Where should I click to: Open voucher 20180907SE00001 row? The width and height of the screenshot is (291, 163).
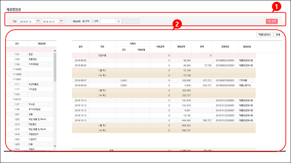(x=225, y=80)
